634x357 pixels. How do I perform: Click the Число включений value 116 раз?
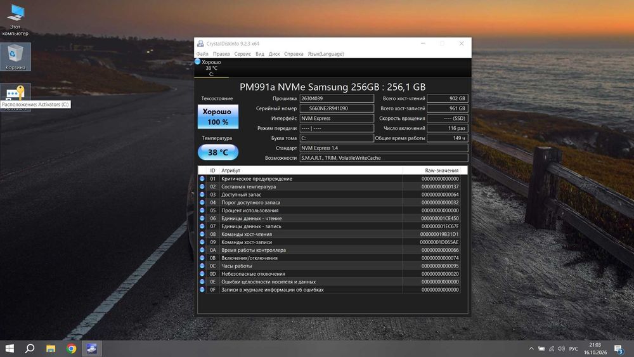pyautogui.click(x=447, y=128)
